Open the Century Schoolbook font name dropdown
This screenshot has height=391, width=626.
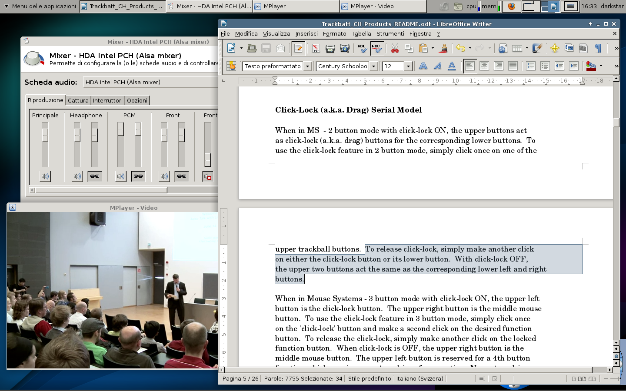(x=373, y=66)
